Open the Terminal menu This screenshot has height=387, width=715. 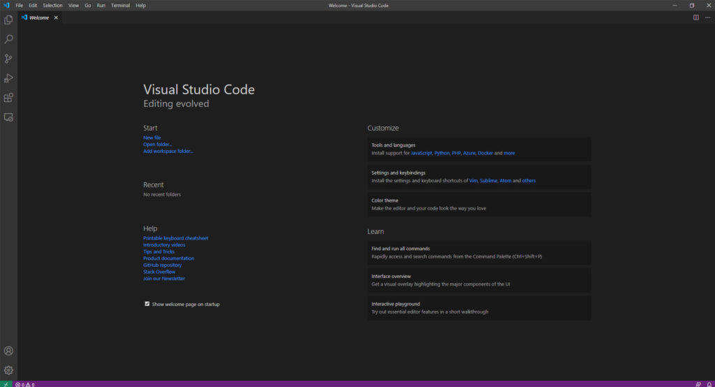coord(120,6)
